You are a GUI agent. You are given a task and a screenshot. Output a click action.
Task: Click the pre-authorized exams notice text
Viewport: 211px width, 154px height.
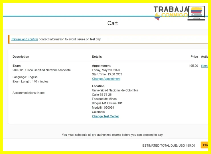point(112,135)
